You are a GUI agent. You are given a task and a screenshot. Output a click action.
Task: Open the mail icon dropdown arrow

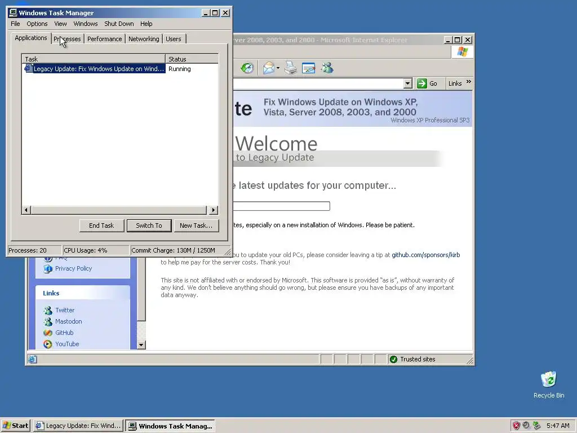point(278,68)
